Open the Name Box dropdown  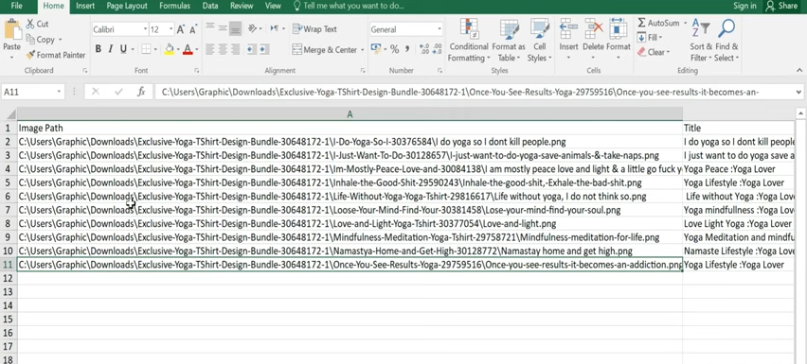pyautogui.click(x=59, y=92)
